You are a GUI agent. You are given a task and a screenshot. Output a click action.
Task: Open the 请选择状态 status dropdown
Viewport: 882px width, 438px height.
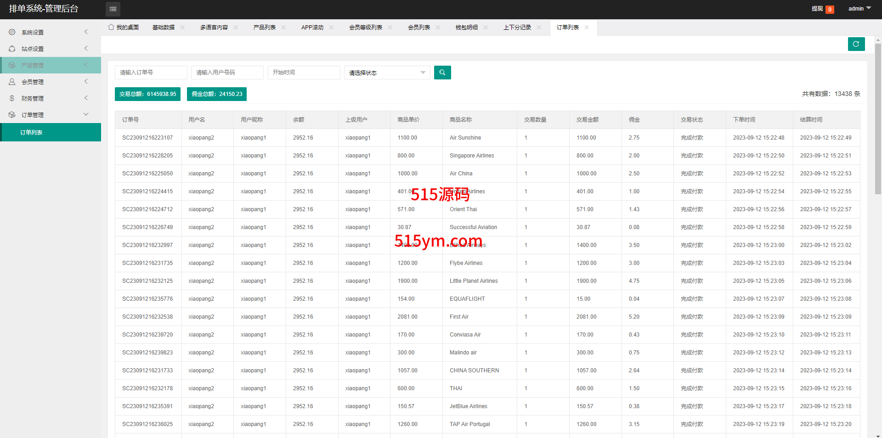coord(387,73)
